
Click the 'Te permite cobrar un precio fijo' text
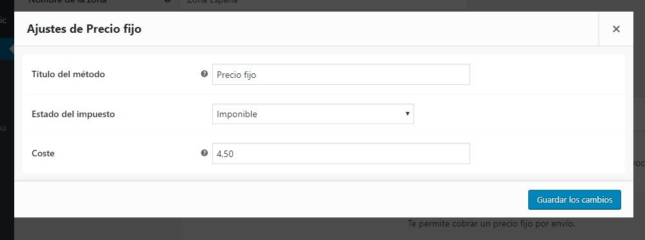tap(491, 223)
